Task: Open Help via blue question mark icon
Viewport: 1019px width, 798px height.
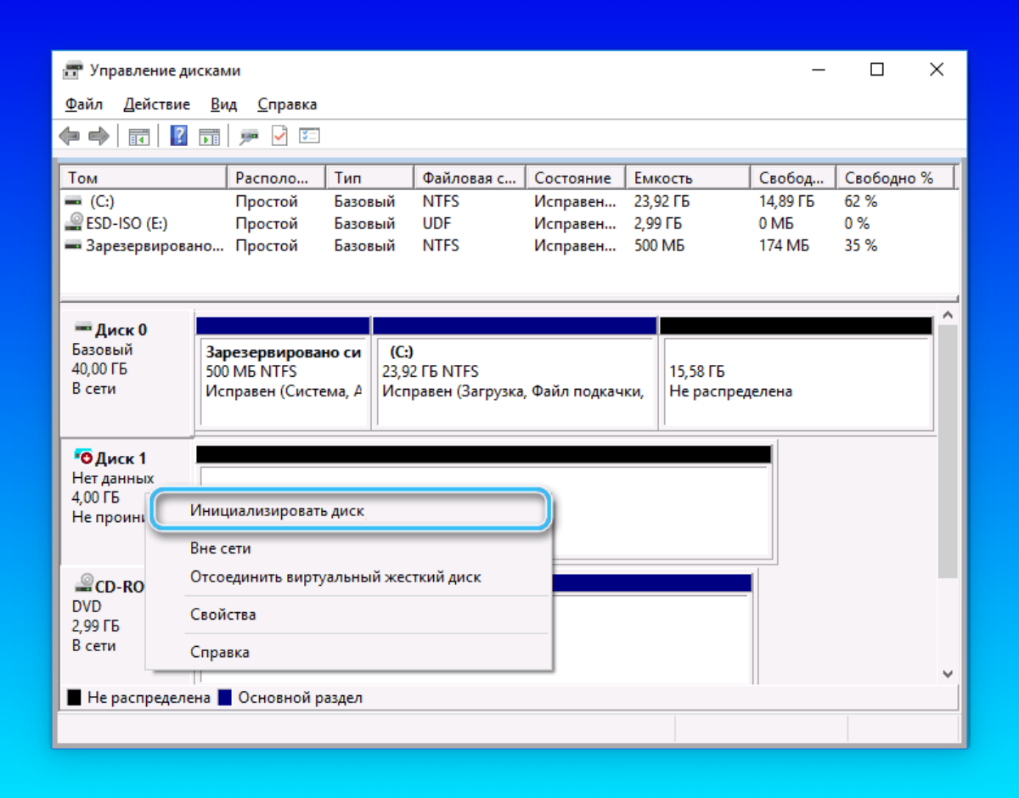Action: pos(179,136)
